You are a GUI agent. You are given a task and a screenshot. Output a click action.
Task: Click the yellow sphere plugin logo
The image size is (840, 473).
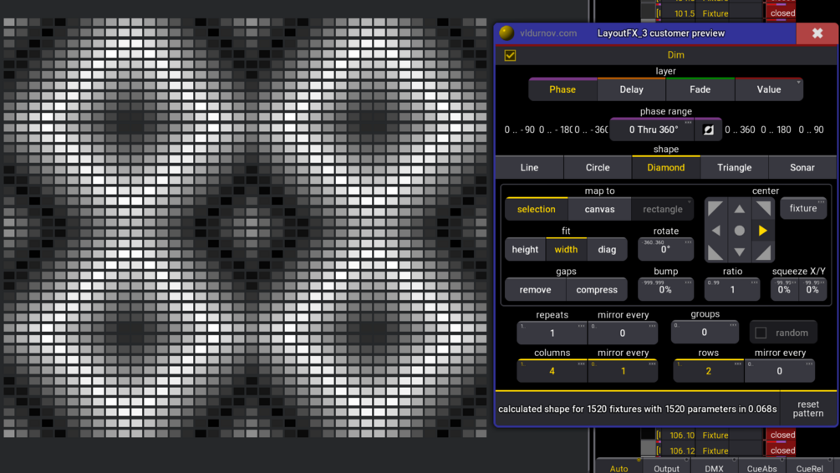(x=507, y=33)
